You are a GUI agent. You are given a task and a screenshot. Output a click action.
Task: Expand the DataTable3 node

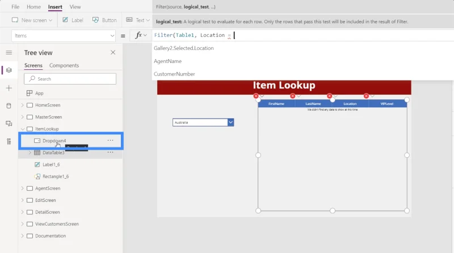coord(30,153)
